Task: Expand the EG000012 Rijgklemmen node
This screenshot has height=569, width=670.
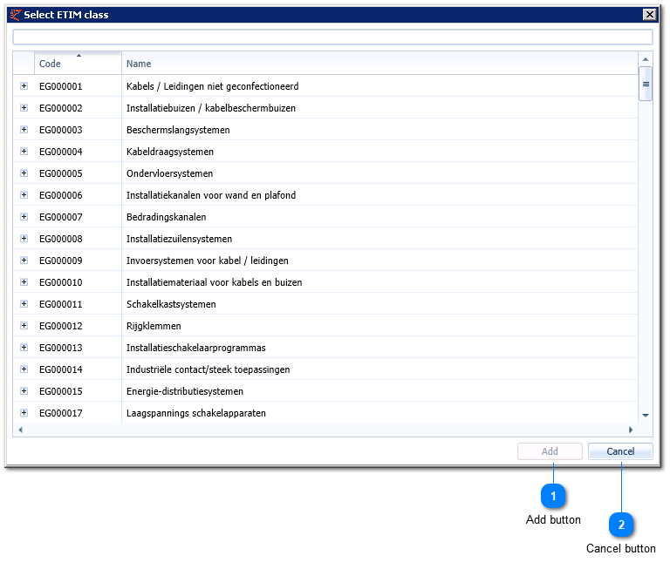Action: (24, 325)
